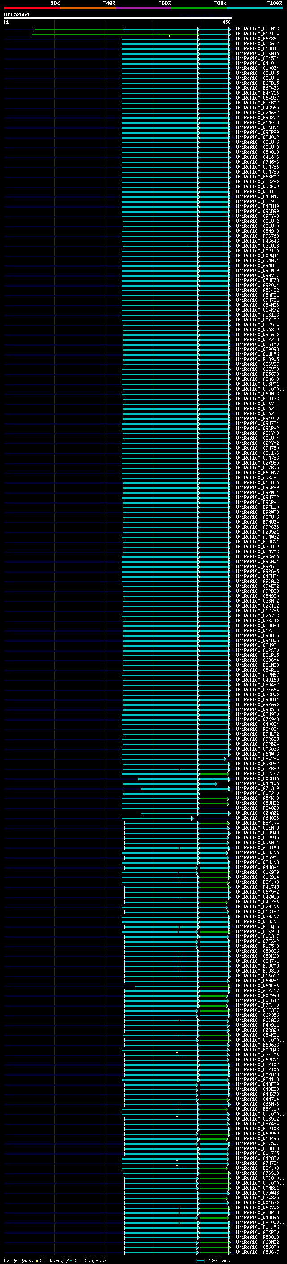Click the purple ~60% identity color band
287x1264 pixels.
click(x=143, y=8)
